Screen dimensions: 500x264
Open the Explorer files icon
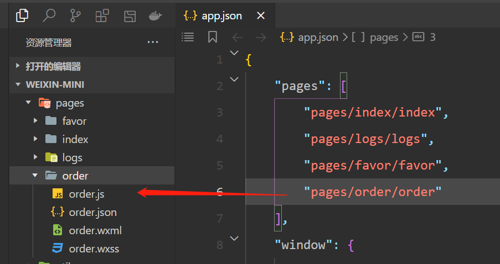[x=22, y=15]
